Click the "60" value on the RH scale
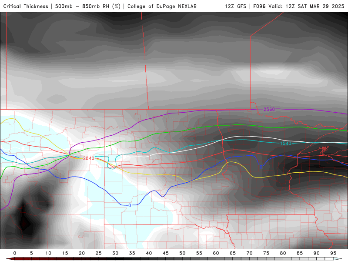Image resolution: width=348 pixels, height=261 pixels. point(216,253)
